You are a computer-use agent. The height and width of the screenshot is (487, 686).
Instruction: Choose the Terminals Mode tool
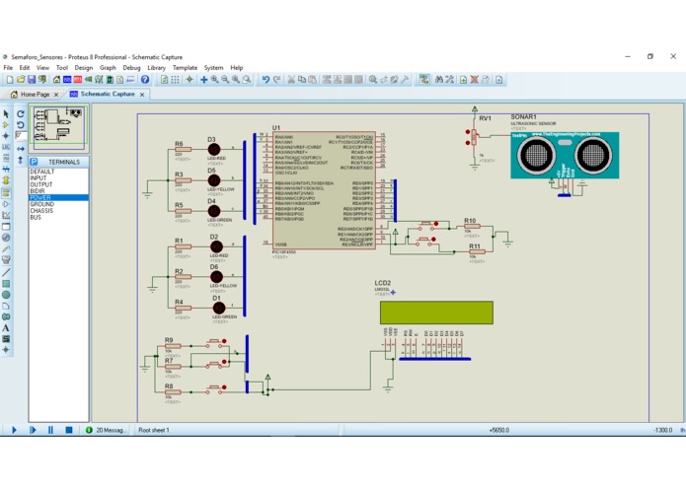6,192
